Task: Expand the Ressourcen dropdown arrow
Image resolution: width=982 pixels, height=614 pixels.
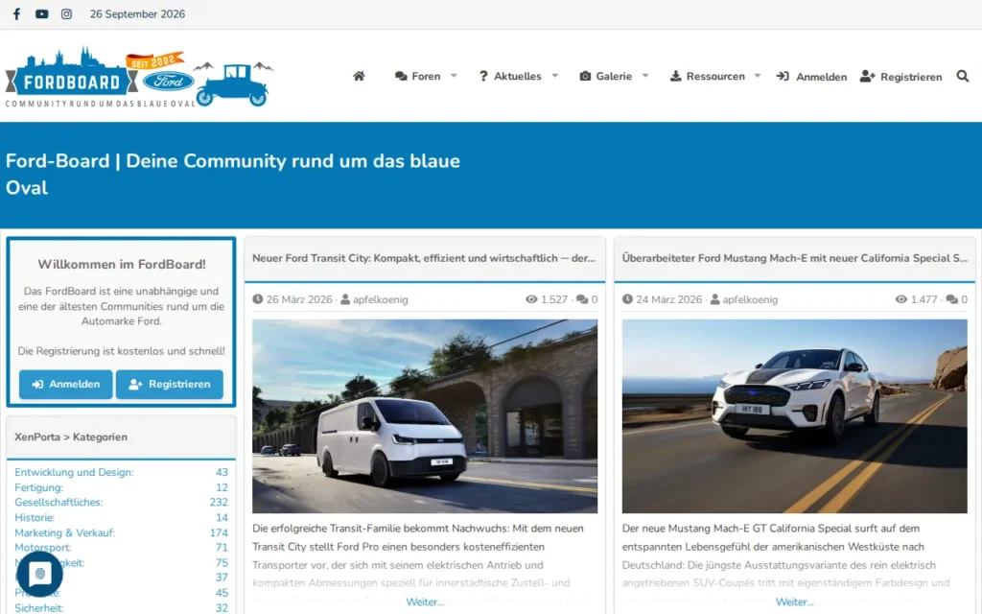Action: tap(758, 76)
